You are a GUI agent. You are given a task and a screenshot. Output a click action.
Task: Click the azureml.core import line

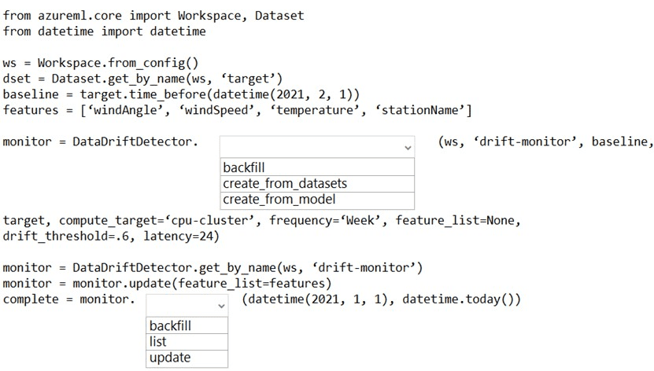tap(153, 16)
